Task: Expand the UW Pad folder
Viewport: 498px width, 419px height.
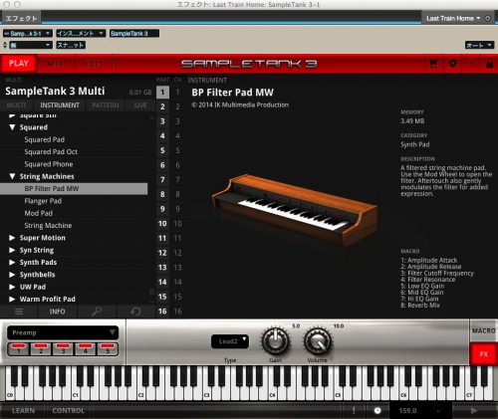Action: 12,287
